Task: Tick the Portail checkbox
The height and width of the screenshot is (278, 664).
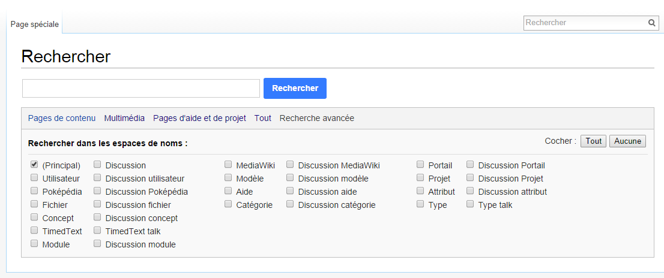Action: click(420, 164)
